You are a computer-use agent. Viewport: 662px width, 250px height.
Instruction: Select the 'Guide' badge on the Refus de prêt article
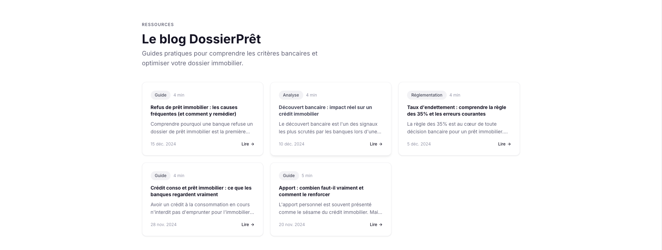click(x=160, y=95)
